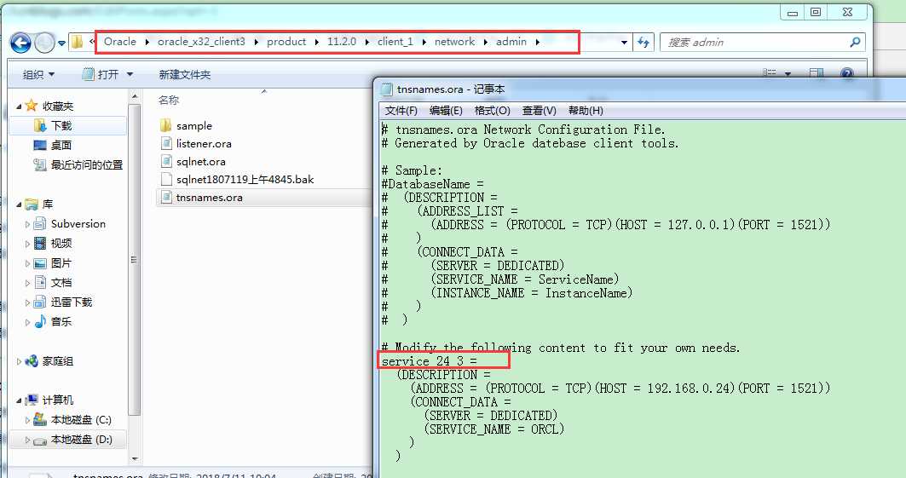The image size is (906, 478).
Task: Select 11.2.0 breadcrumb segment
Action: [342, 42]
